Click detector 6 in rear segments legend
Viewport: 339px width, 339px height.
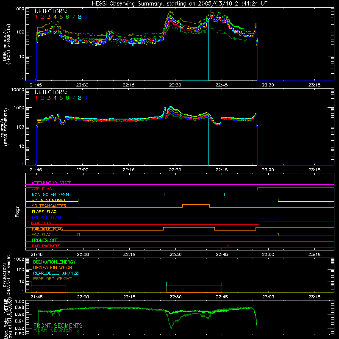(x=67, y=98)
